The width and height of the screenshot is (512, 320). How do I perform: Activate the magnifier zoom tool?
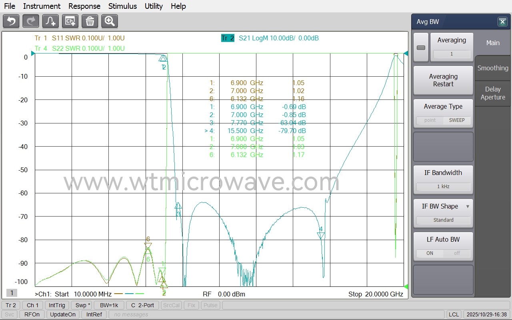109,21
